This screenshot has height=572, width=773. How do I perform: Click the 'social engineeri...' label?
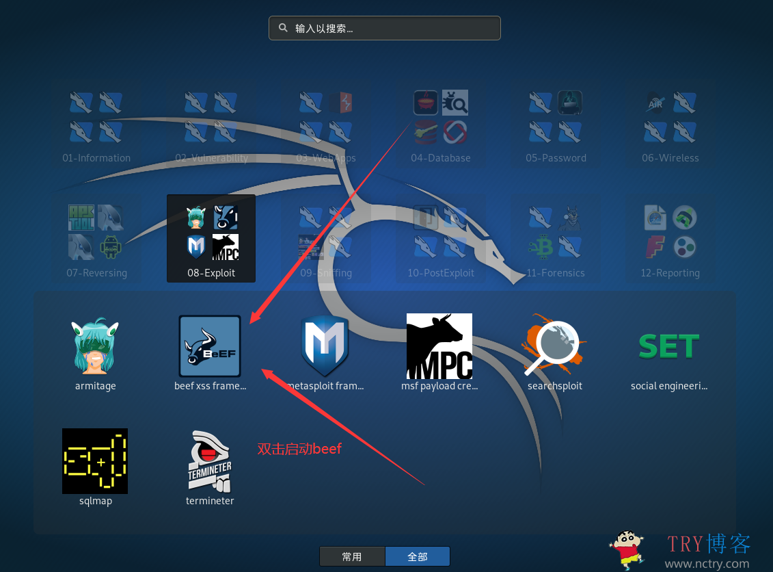tap(669, 386)
